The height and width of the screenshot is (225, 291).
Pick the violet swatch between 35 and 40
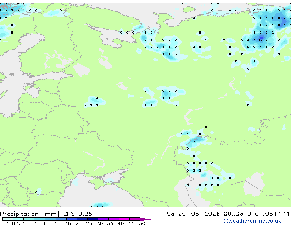pyautogui.click(x=113, y=219)
